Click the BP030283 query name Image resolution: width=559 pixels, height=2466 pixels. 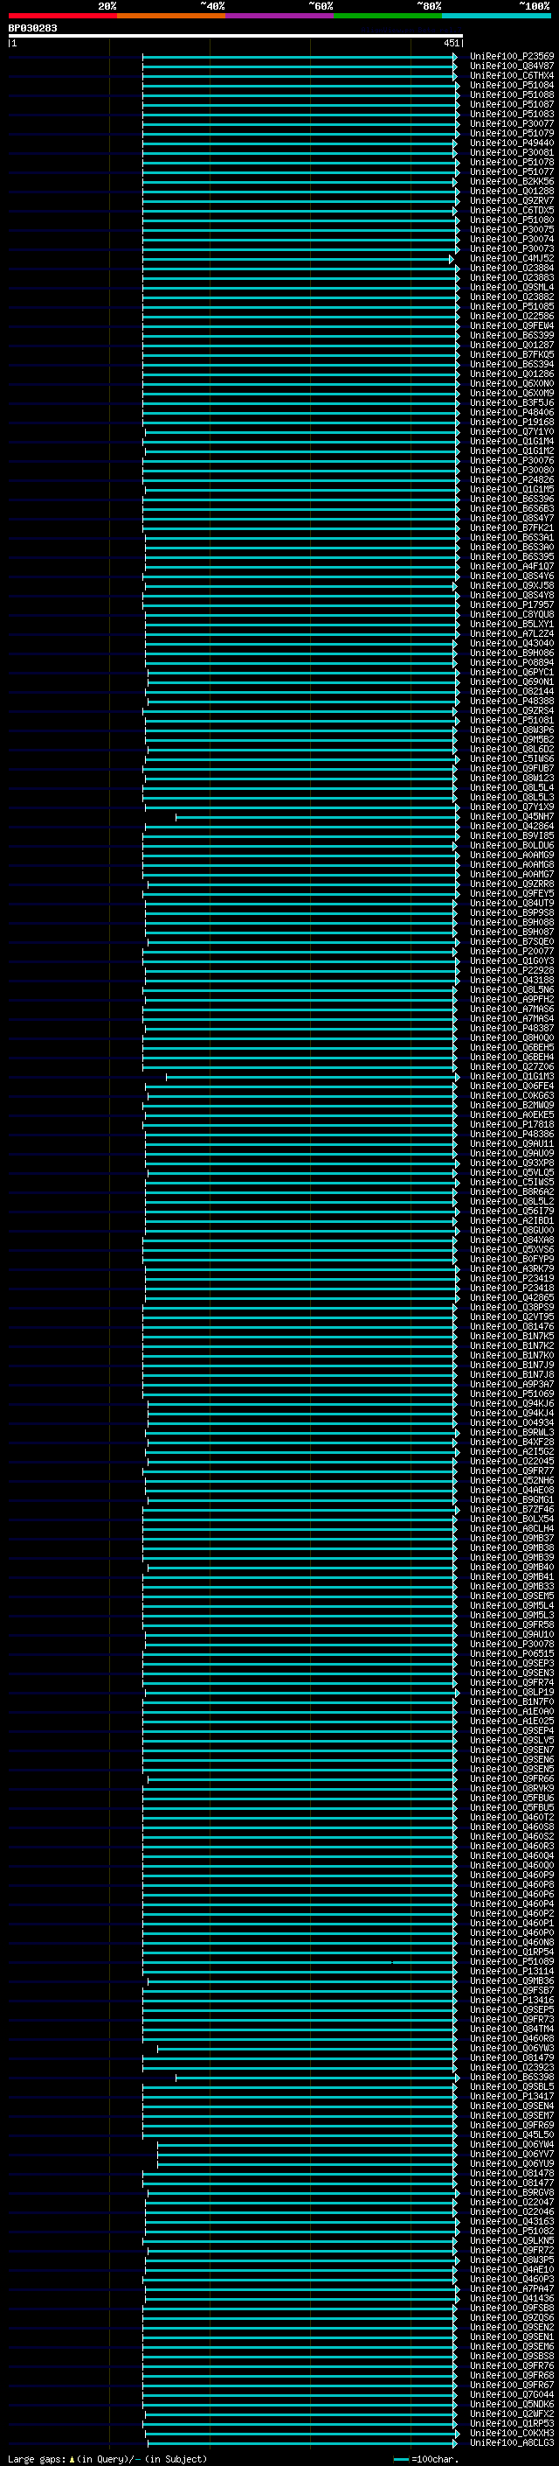tap(32, 29)
